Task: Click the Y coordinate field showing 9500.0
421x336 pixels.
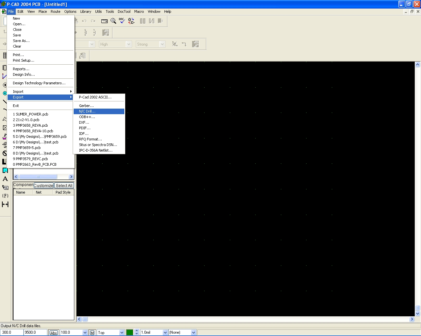Action: coord(36,332)
